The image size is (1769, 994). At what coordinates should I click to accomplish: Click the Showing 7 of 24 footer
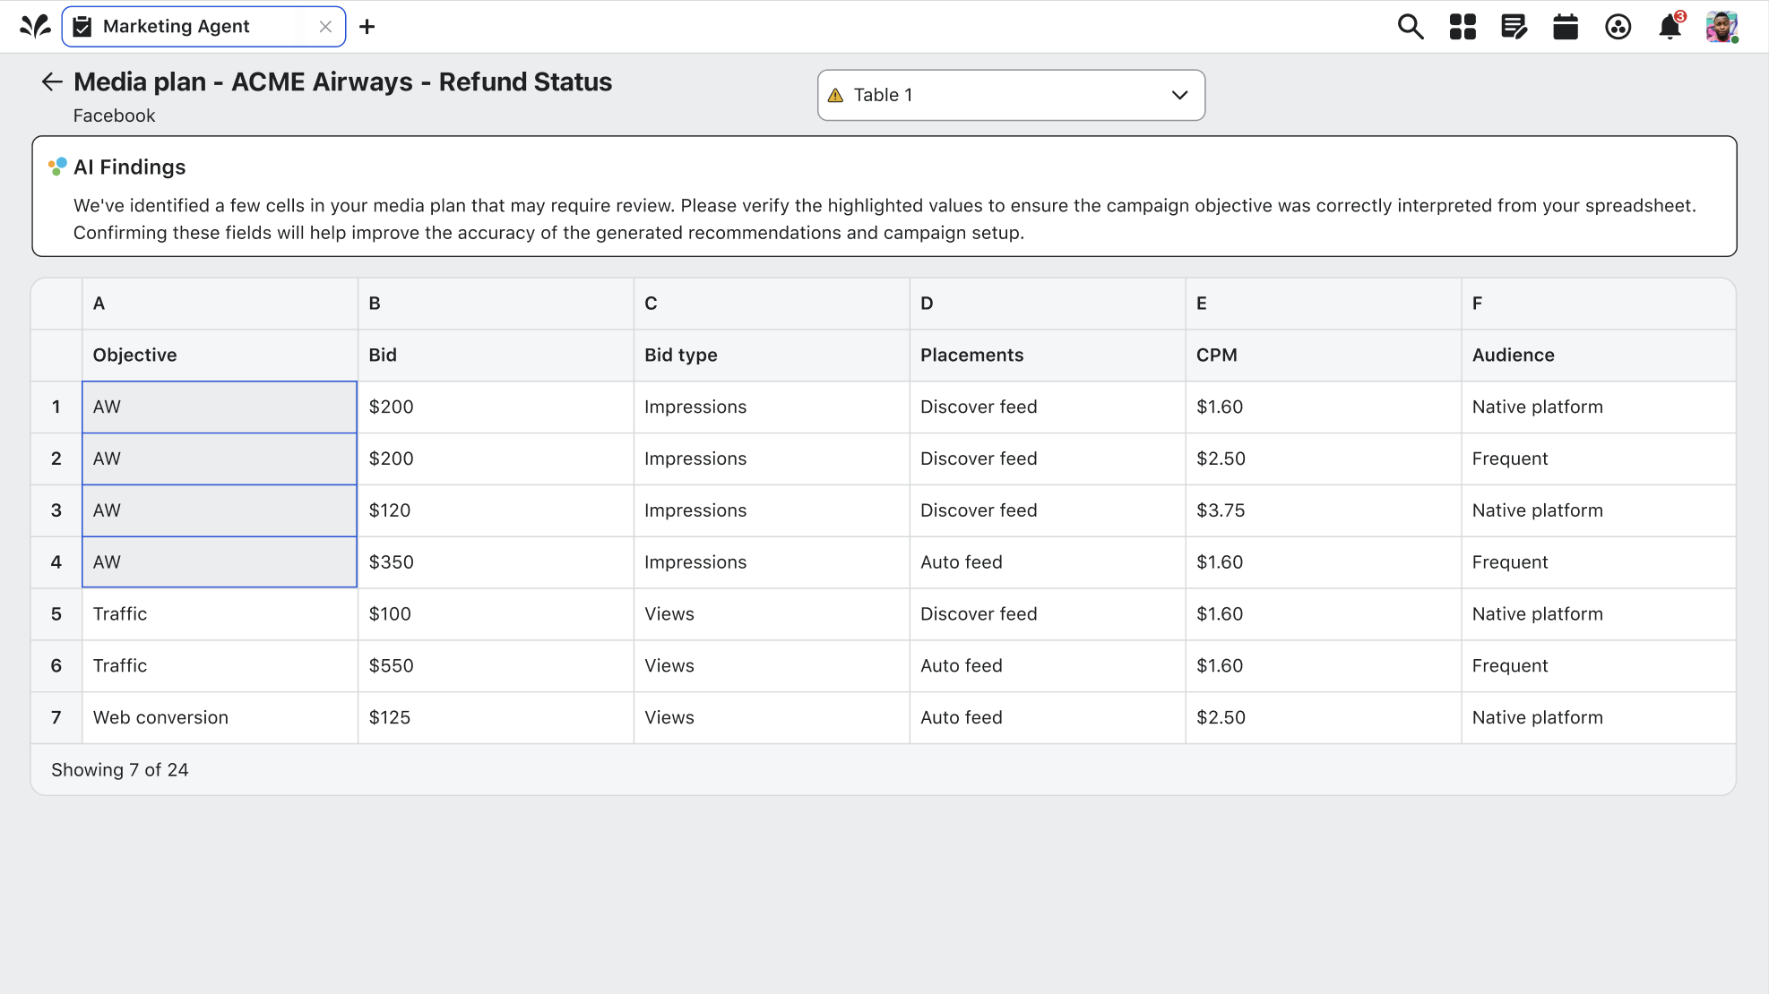click(x=120, y=770)
